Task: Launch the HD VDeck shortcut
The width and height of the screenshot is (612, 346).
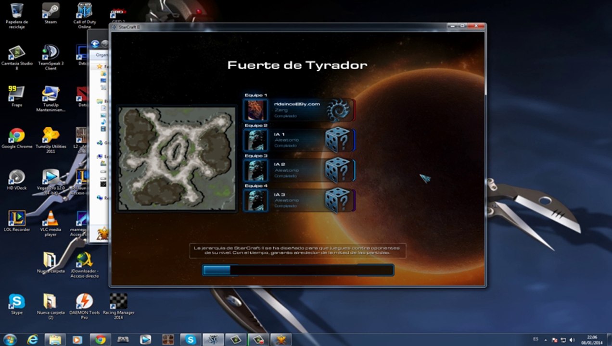Action: pos(17,180)
